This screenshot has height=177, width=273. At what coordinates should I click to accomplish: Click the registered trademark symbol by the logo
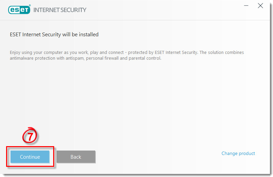(30, 6)
